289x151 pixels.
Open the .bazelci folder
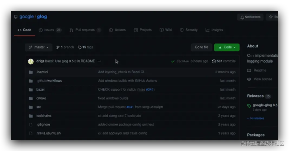click(42, 72)
